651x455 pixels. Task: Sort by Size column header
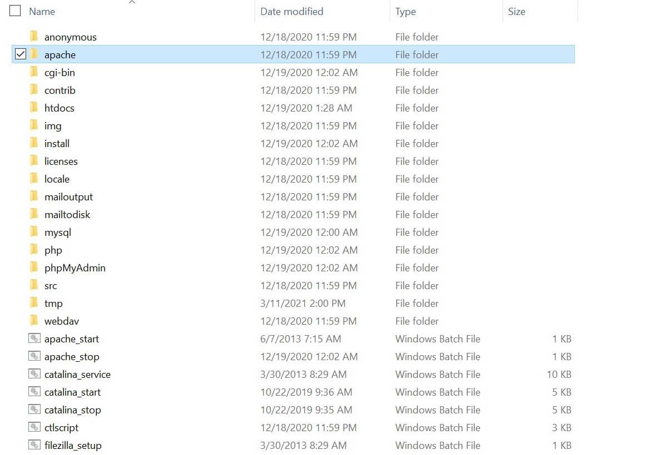click(516, 12)
